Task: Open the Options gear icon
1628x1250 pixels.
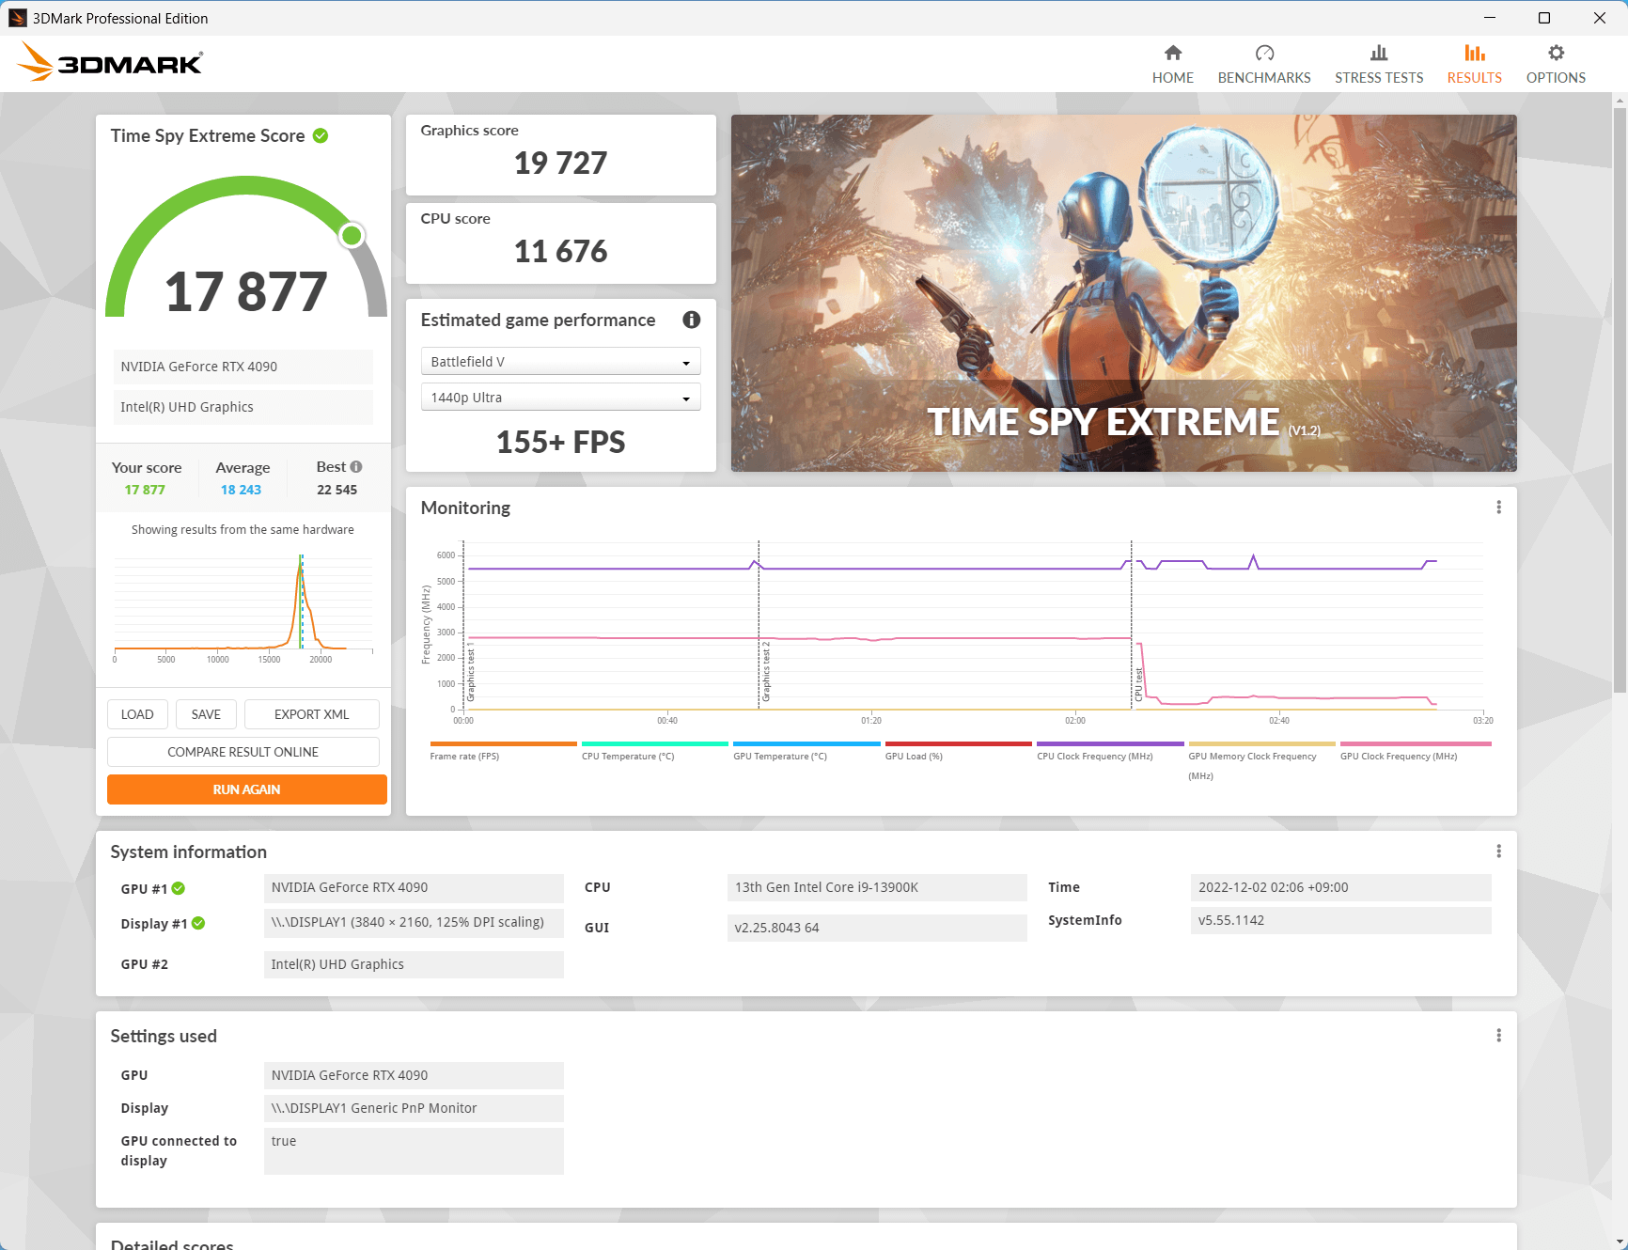Action: pos(1556,53)
